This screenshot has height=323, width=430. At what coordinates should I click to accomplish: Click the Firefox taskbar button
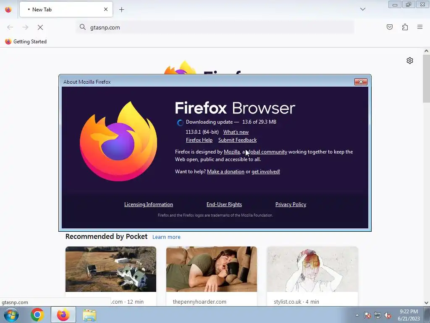(x=63, y=315)
